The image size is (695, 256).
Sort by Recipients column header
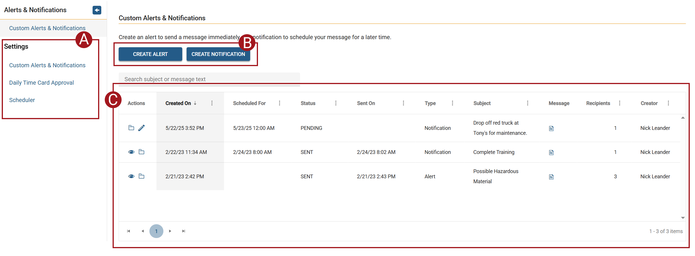pos(598,103)
